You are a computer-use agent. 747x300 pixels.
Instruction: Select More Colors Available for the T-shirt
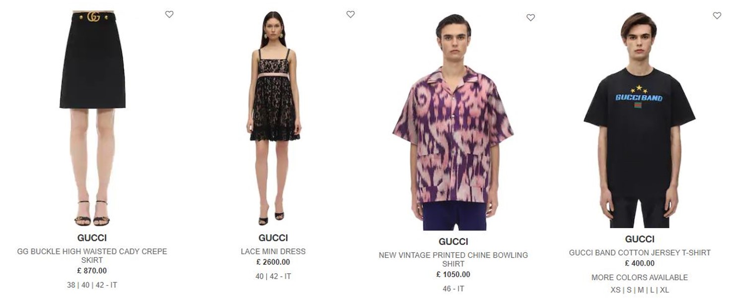click(x=640, y=277)
